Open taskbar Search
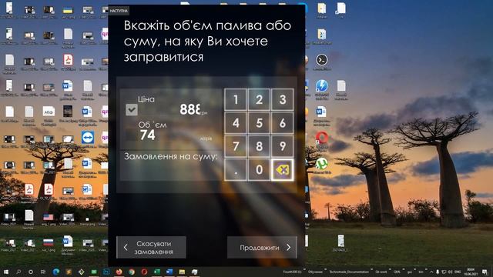493x277 pixels. (18, 272)
